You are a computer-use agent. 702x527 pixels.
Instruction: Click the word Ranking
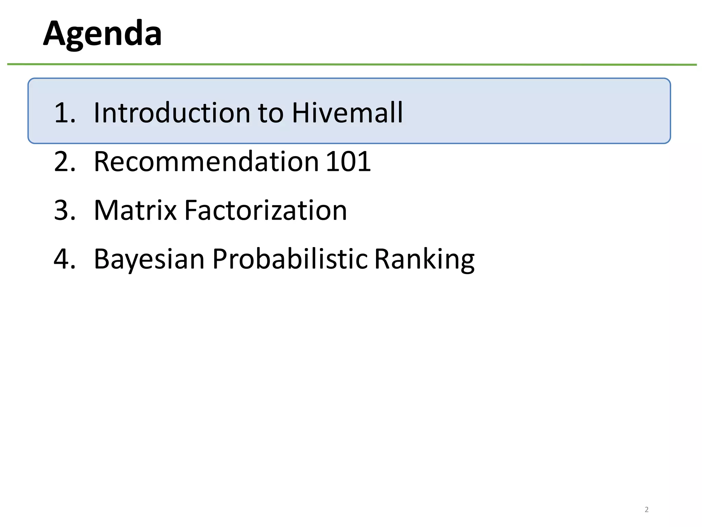click(x=424, y=259)
